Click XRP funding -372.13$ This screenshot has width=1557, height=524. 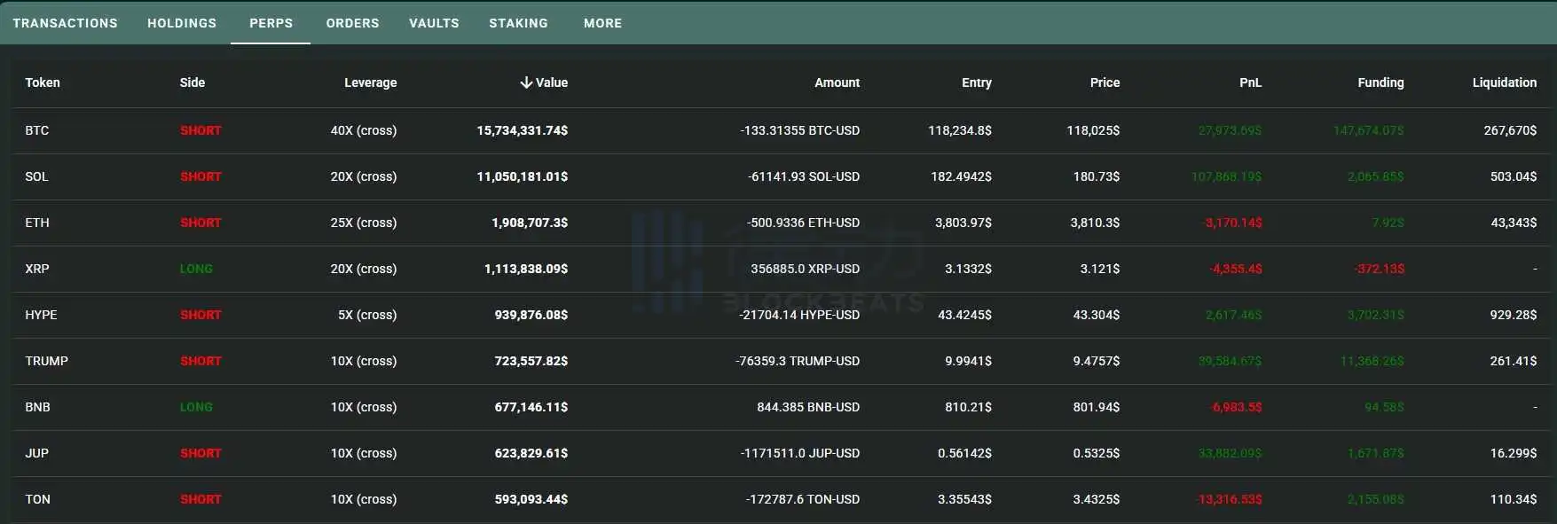click(x=1380, y=269)
